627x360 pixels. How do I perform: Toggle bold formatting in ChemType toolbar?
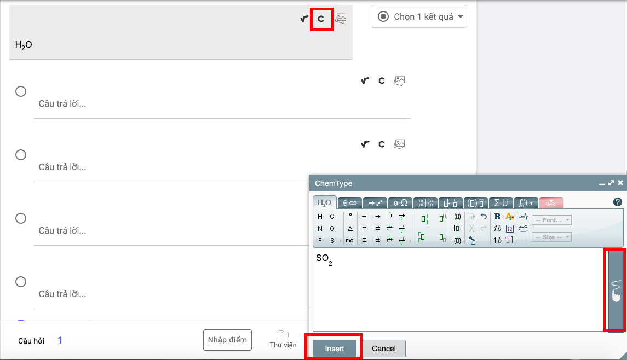497,217
